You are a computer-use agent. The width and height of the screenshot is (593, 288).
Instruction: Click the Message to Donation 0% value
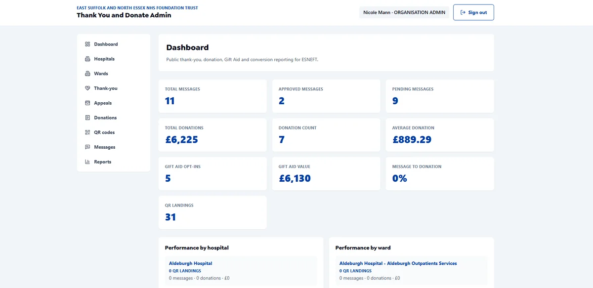(x=400, y=178)
